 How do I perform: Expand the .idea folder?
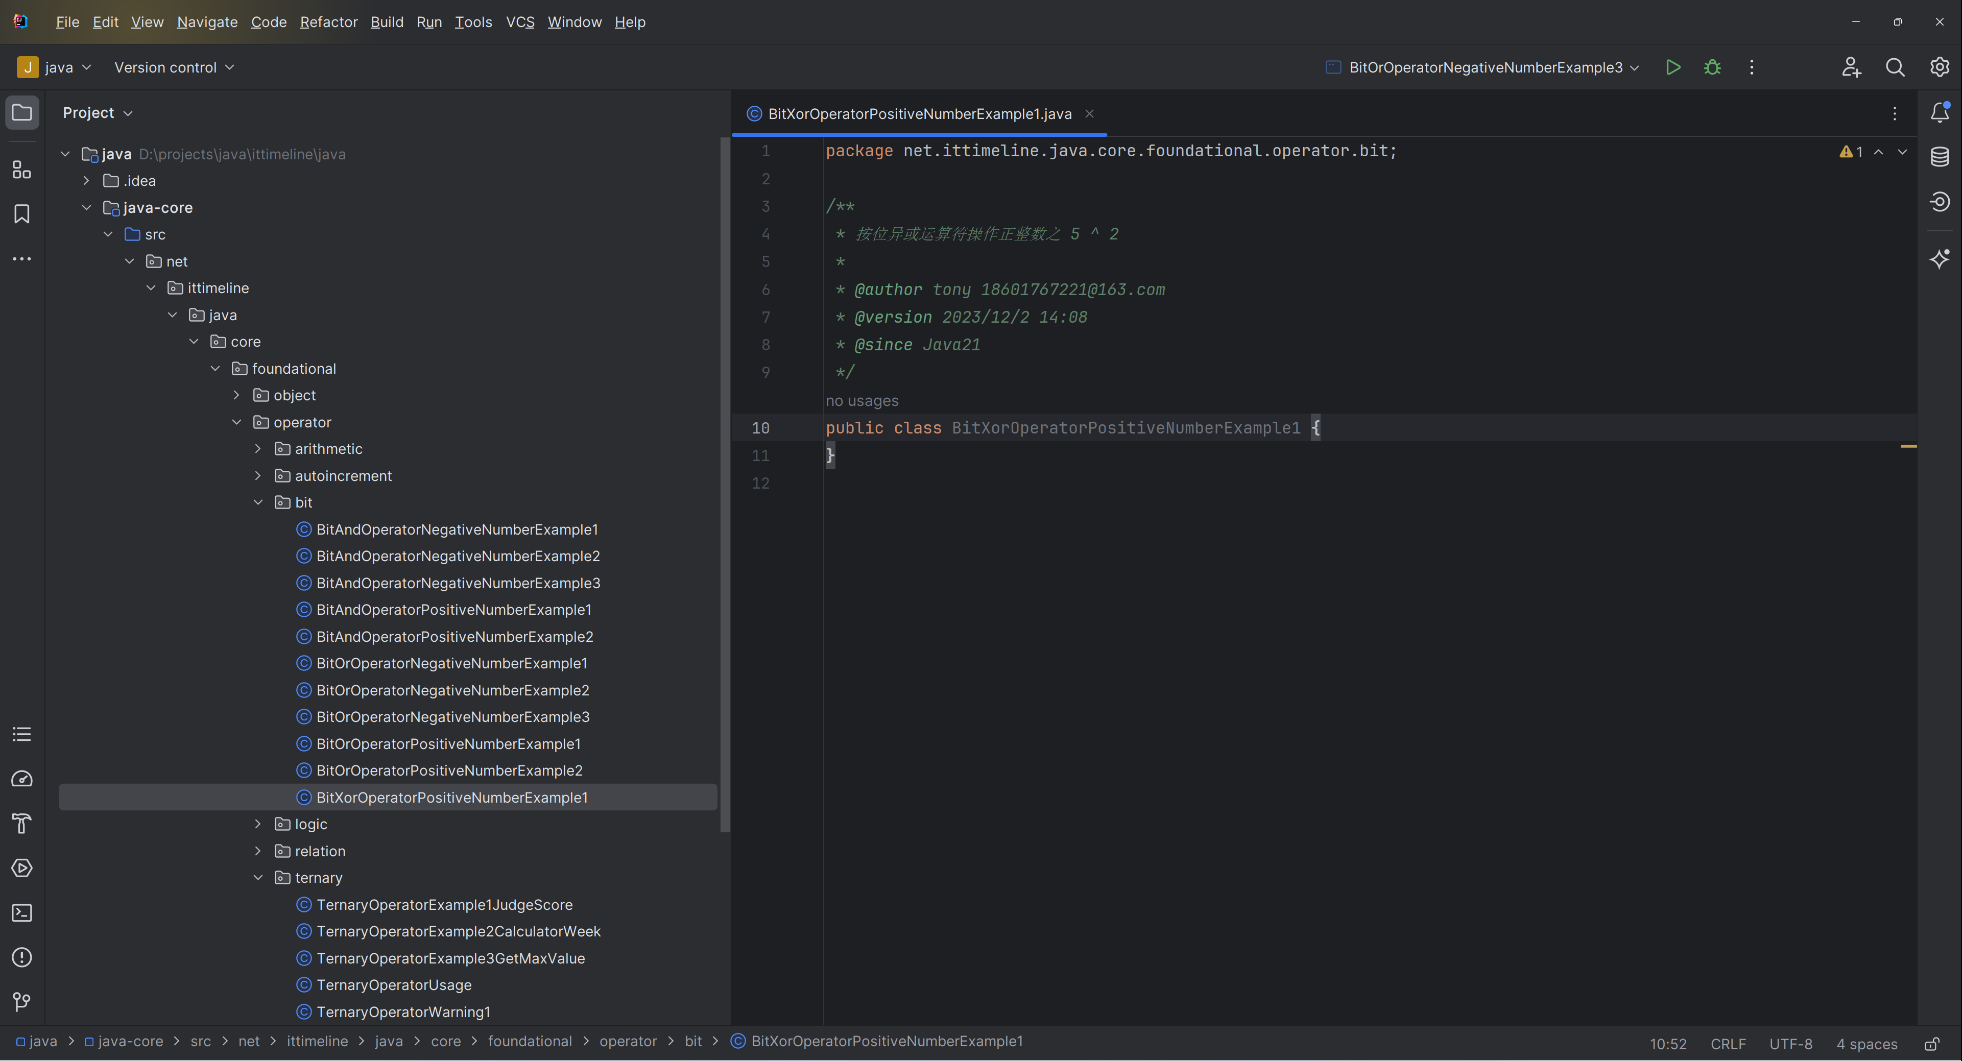click(x=86, y=181)
